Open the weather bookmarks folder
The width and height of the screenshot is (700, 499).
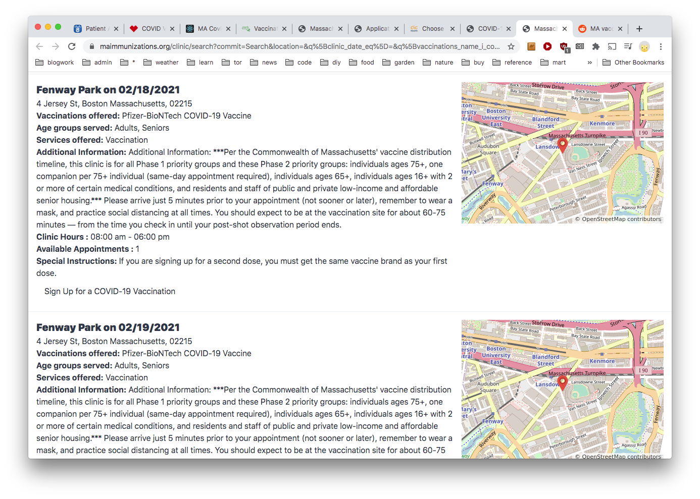[x=161, y=63]
